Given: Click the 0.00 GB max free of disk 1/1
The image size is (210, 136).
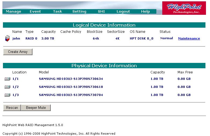Looking at the screenshot, I should (x=184, y=79).
